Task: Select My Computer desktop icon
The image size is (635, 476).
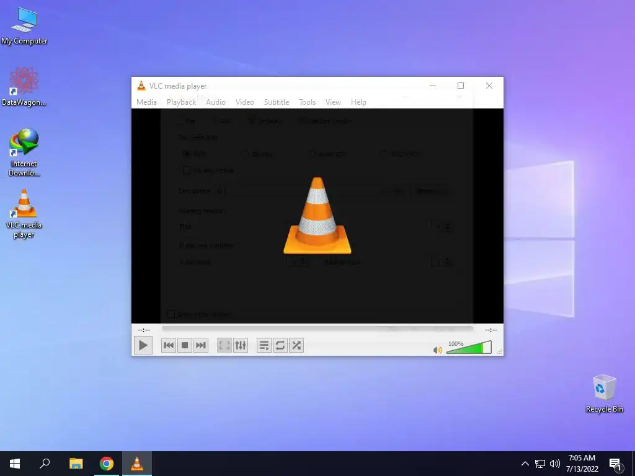Action: (24, 26)
